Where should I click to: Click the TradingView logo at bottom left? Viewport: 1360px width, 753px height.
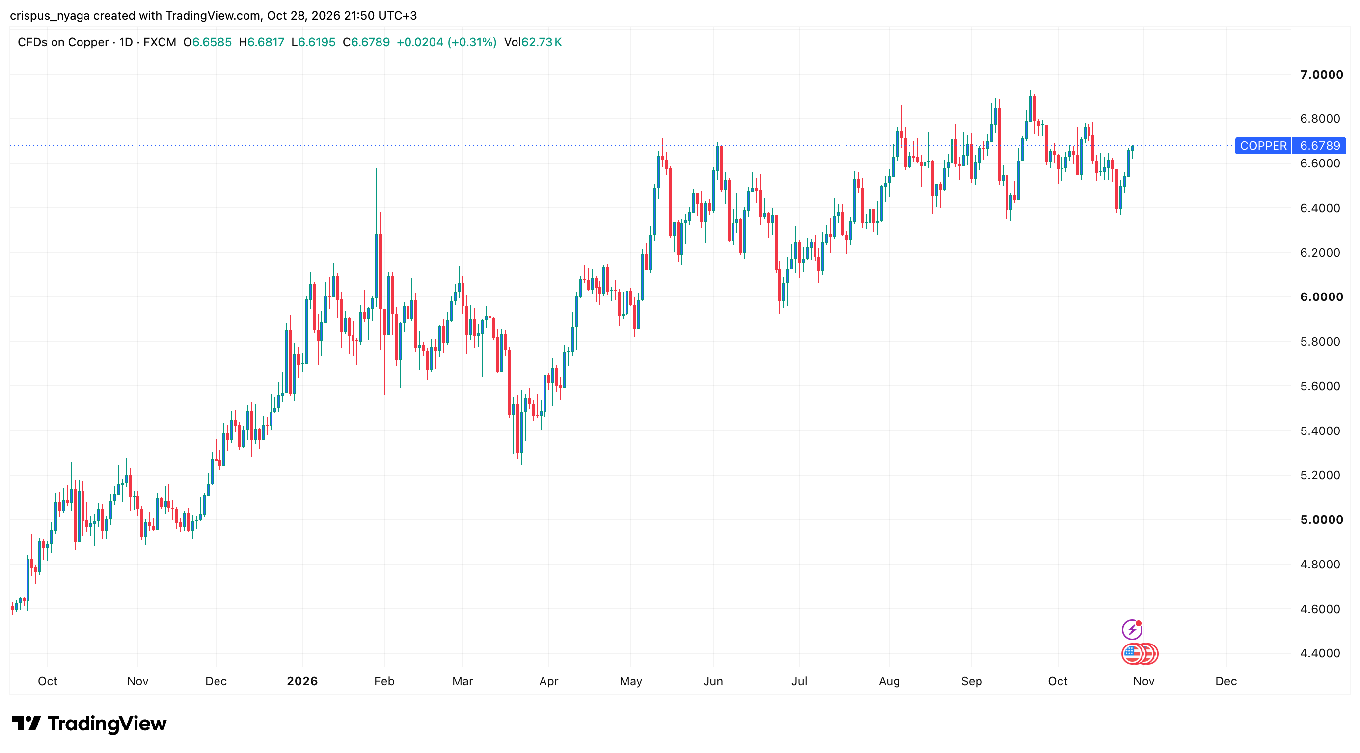(x=89, y=724)
